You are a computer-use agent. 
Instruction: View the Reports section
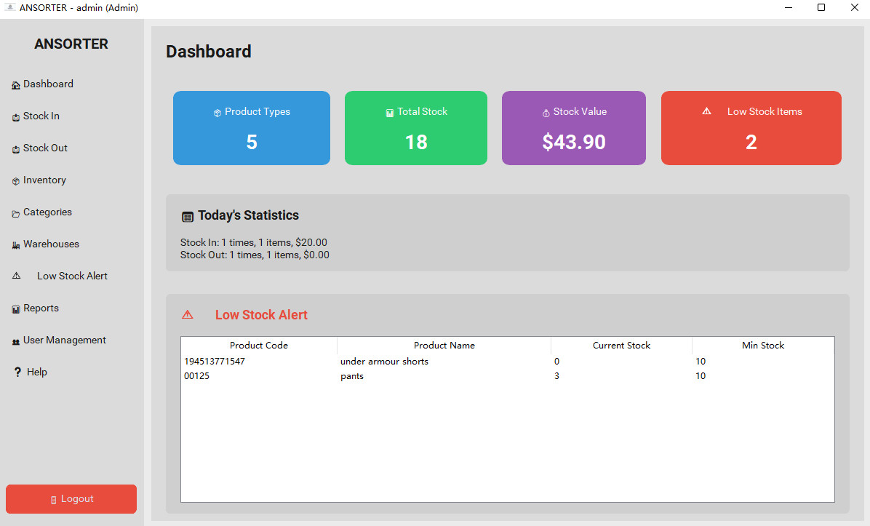pos(71,308)
